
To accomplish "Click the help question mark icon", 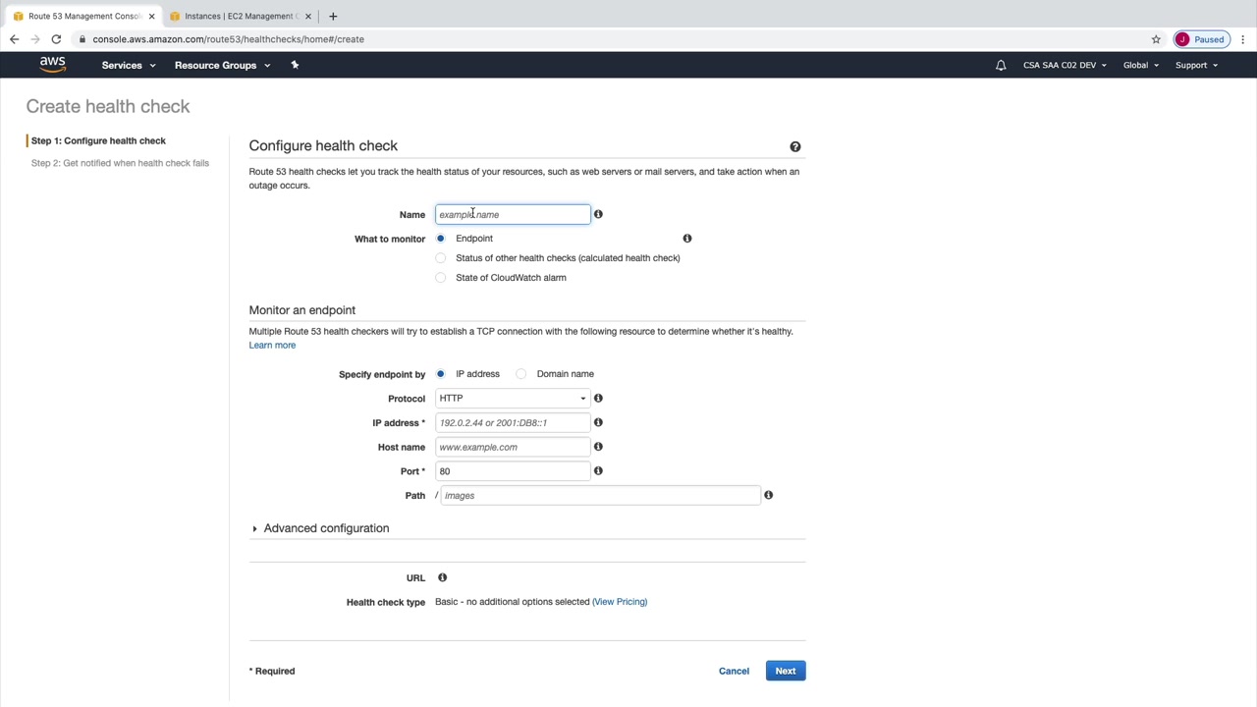I will coord(795,146).
